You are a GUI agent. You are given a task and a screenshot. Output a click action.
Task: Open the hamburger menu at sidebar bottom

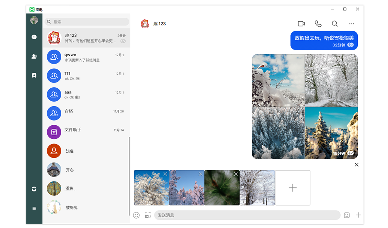tap(34, 208)
